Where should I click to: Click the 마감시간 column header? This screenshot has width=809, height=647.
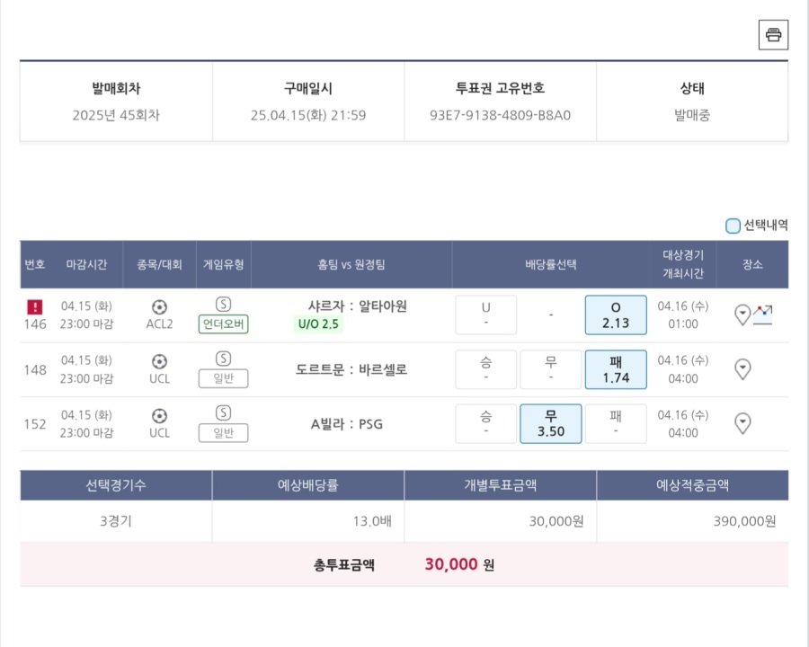pos(86,264)
